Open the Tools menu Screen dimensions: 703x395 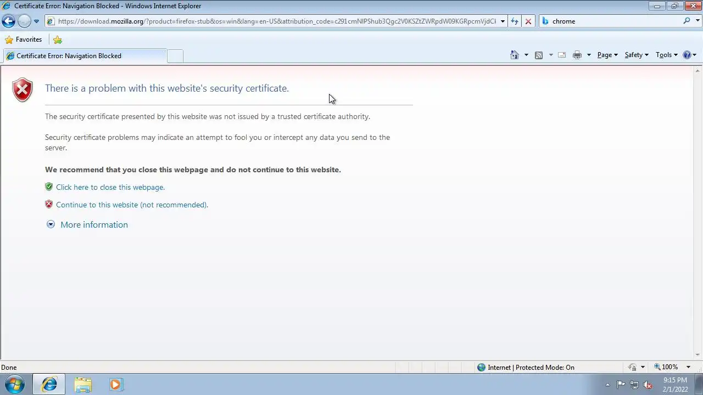pyautogui.click(x=667, y=55)
